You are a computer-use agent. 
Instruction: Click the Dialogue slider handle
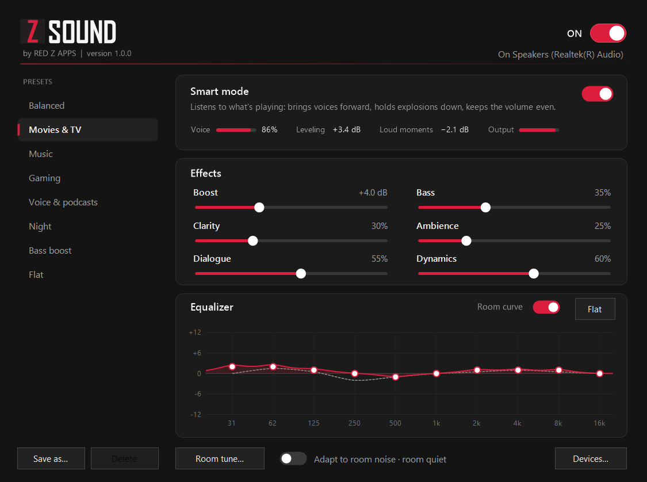coord(301,273)
